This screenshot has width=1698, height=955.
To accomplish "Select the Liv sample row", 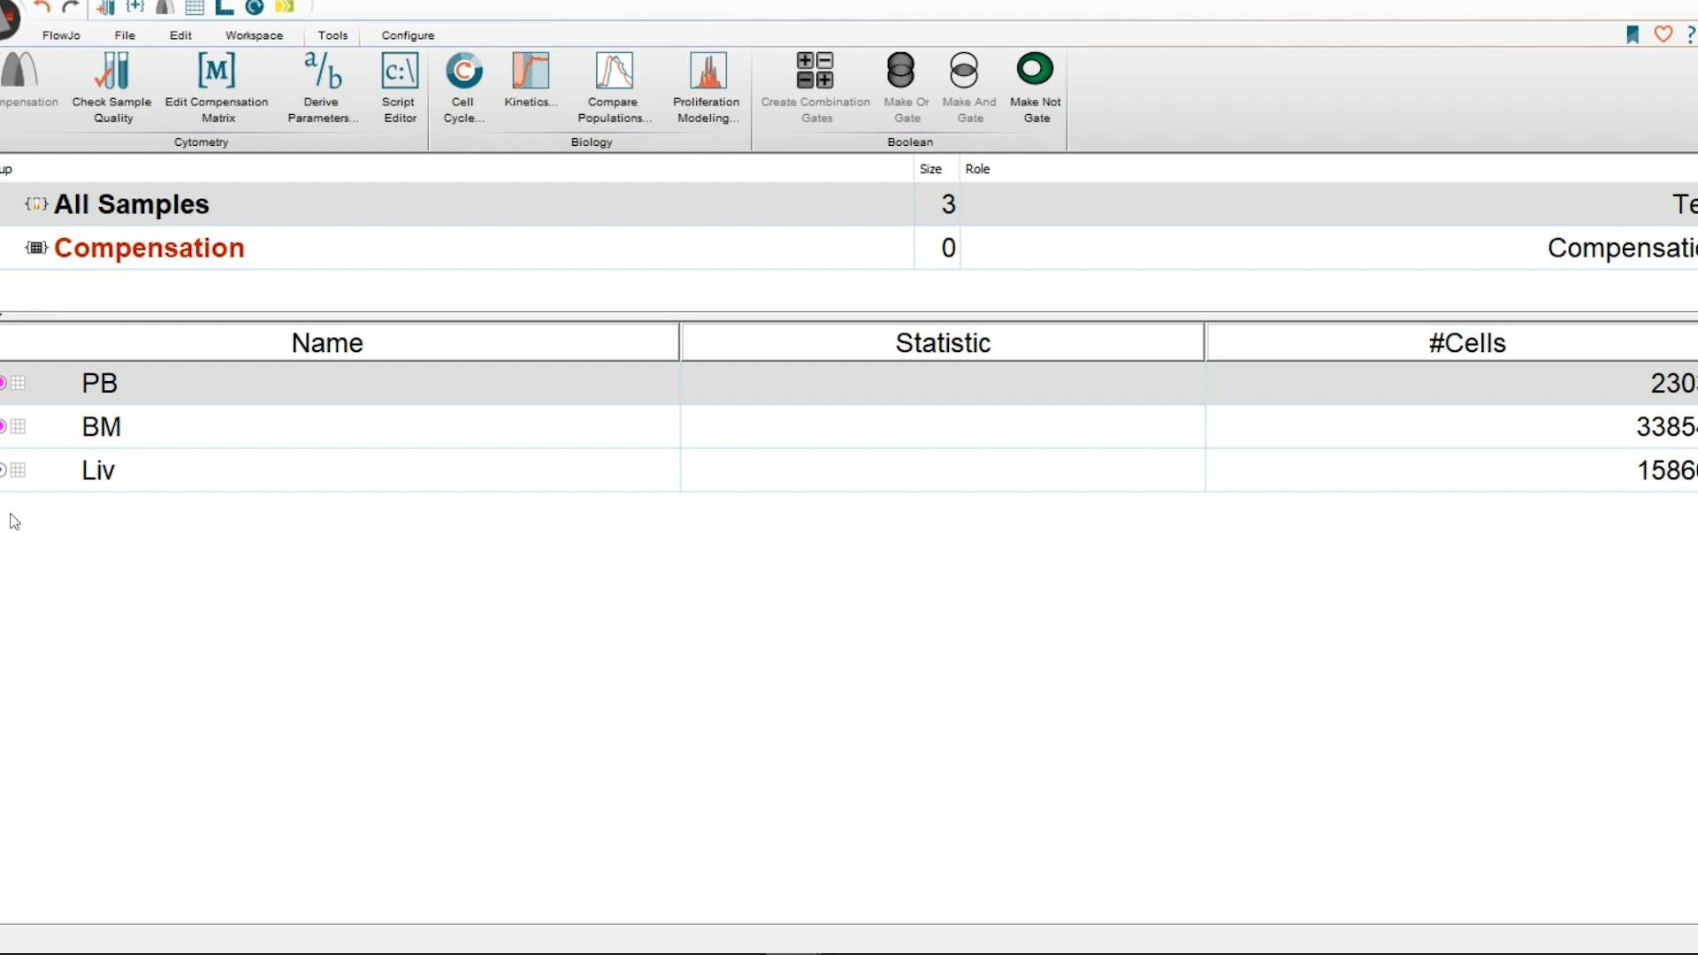I will (98, 470).
